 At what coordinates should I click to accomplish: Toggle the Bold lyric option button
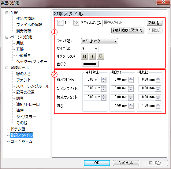coord(84,56)
